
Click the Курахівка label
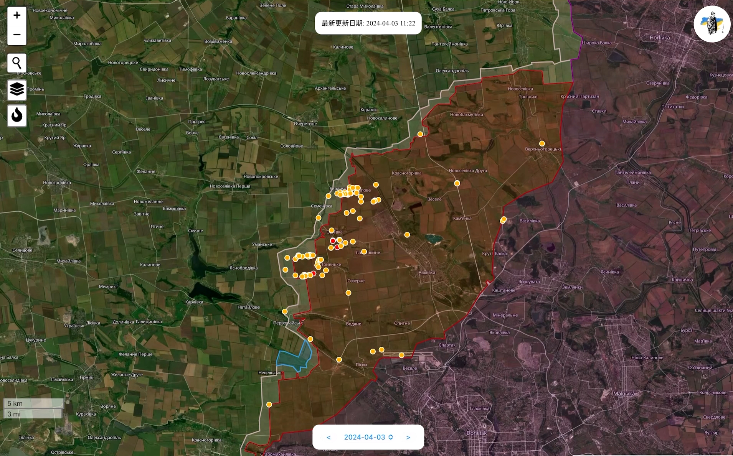(86, 414)
